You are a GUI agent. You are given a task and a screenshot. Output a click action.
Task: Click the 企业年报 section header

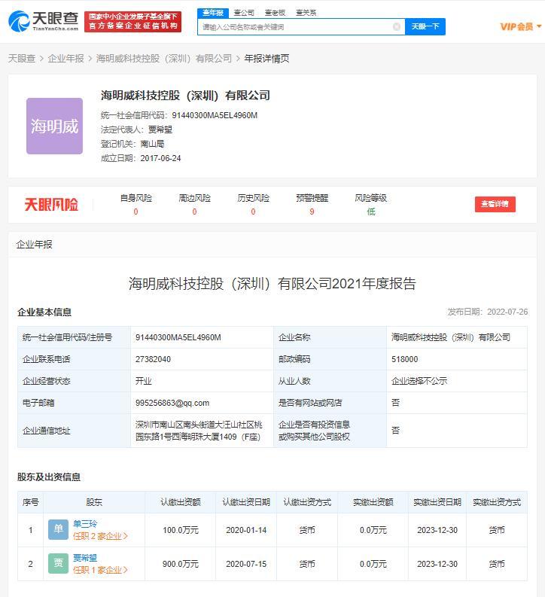(35, 245)
